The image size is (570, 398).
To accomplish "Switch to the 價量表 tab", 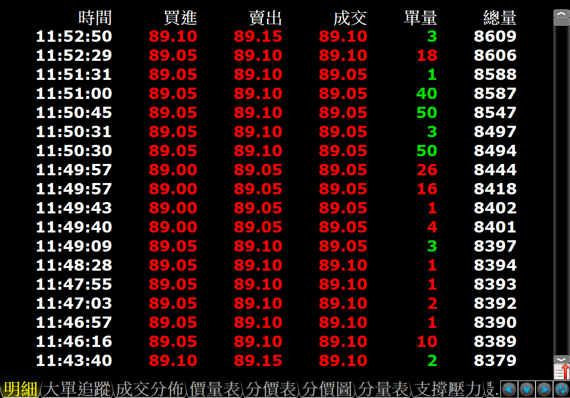I will click(x=215, y=389).
